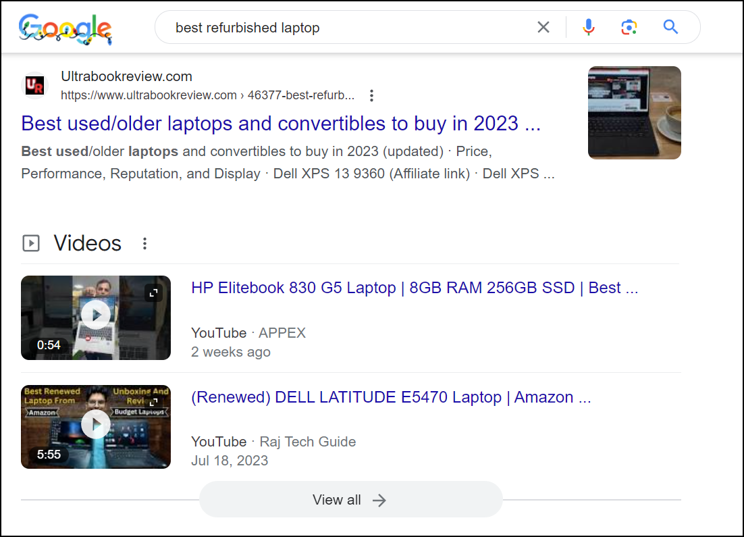Click the Videos section icon
The image size is (744, 537).
click(31, 243)
